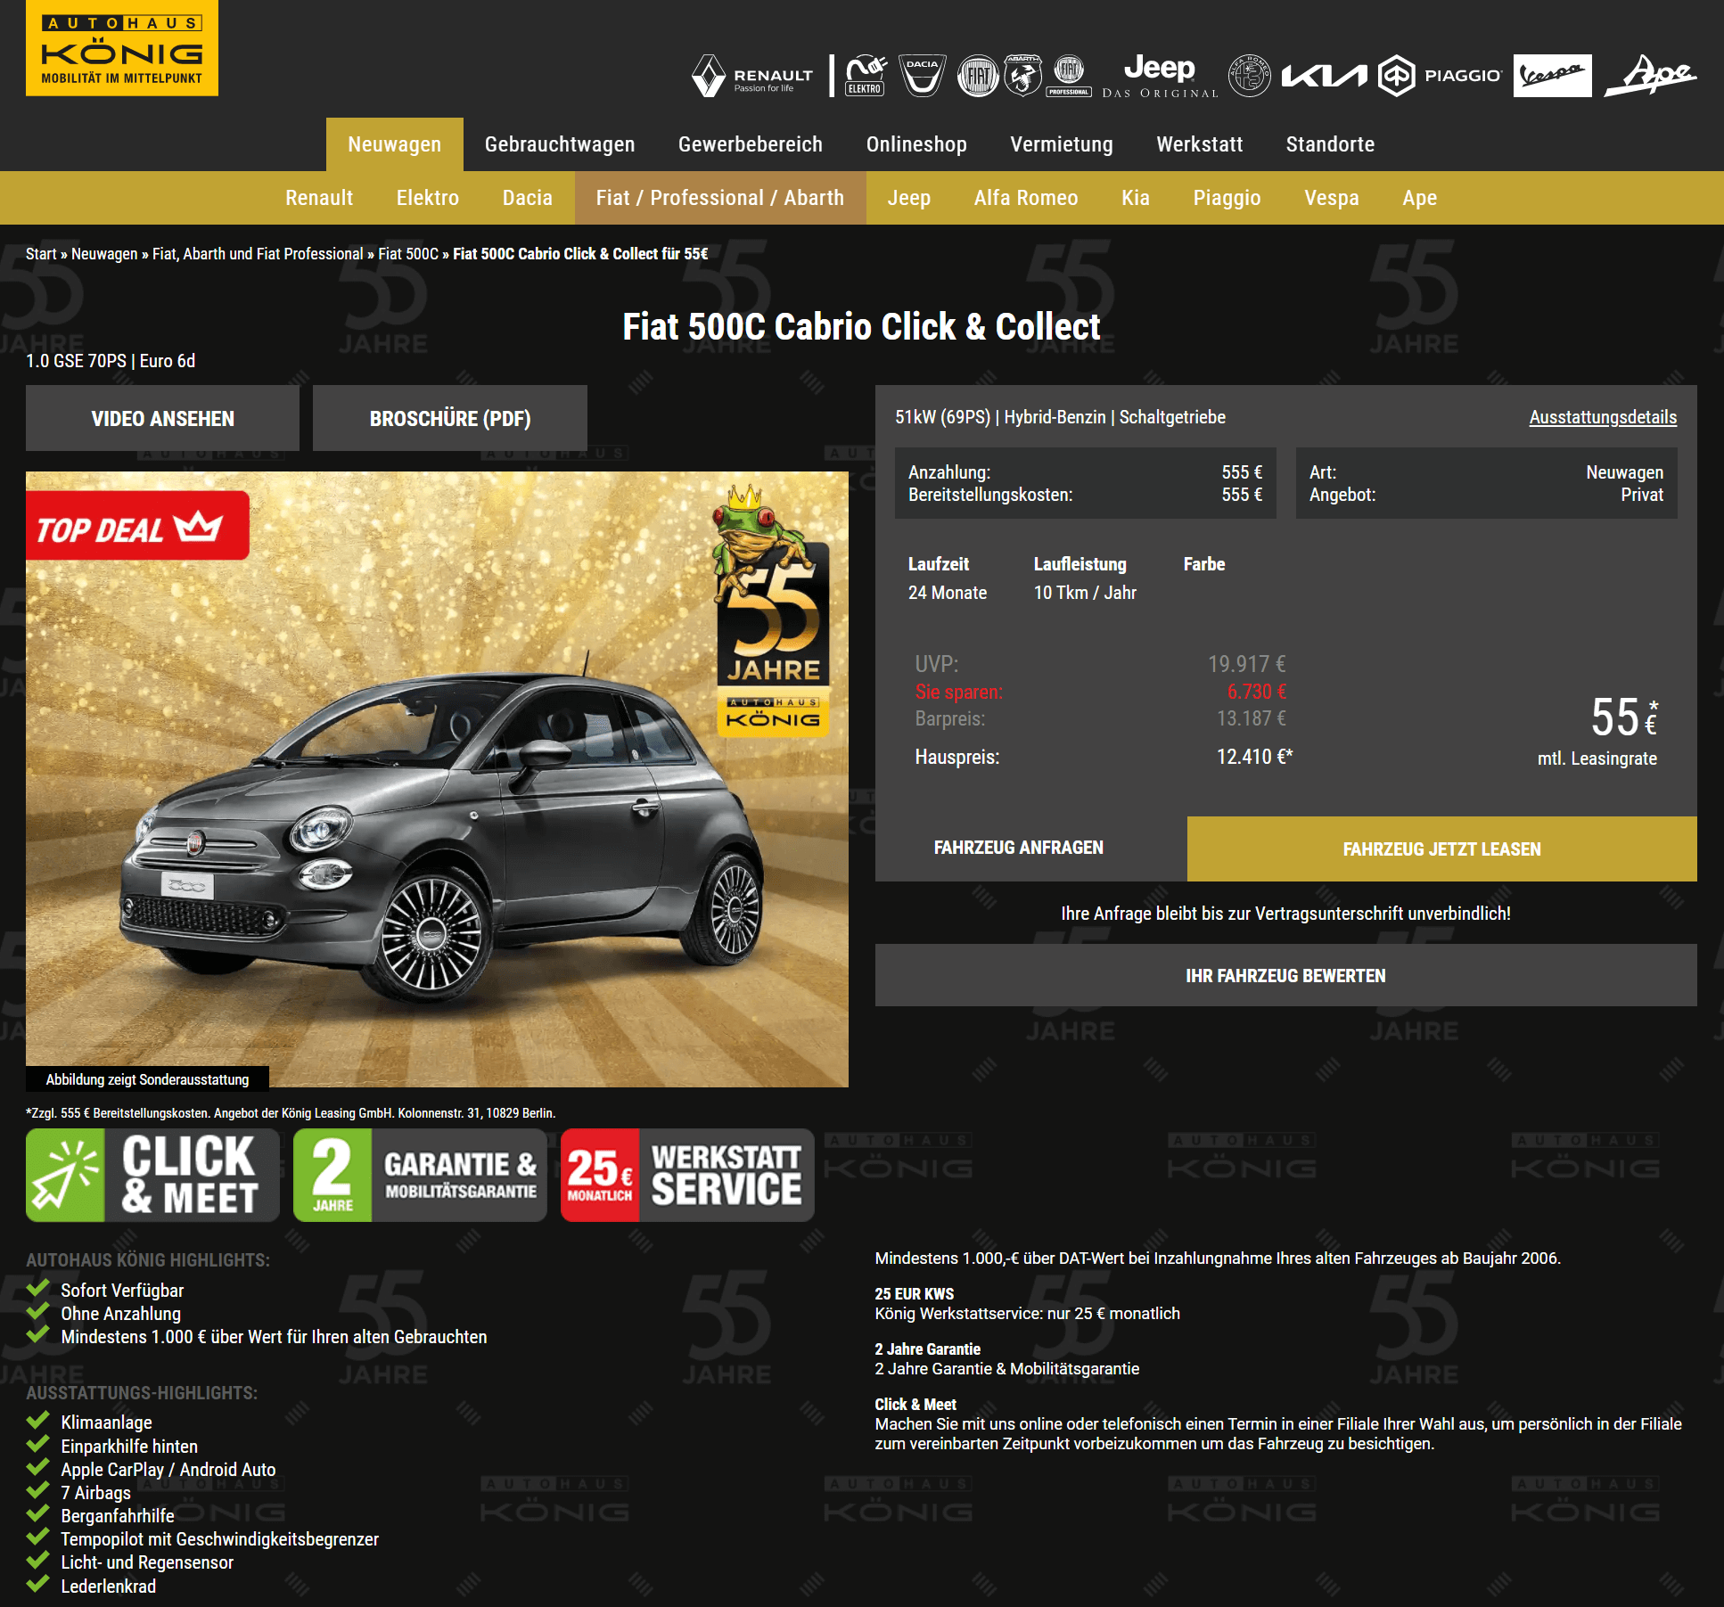Click 'Einparkhilfe hinten' equipment item
Viewport: 1724px width, 1607px height.
[129, 1447]
